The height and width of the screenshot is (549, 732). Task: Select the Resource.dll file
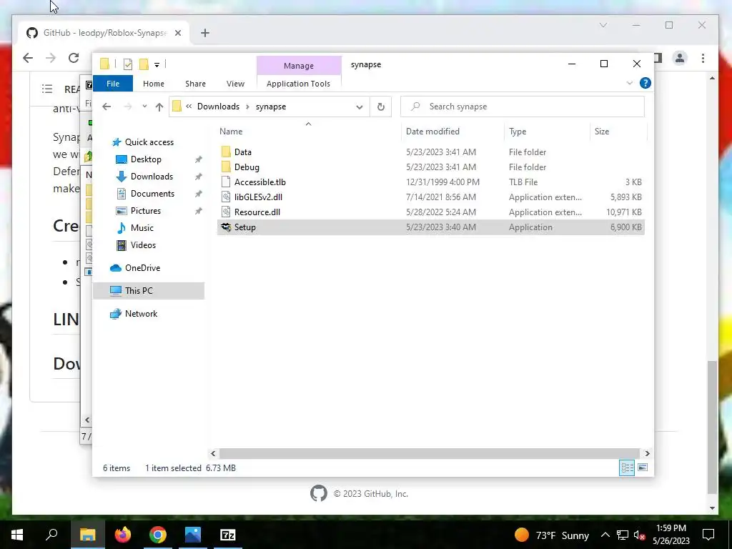pos(430,212)
